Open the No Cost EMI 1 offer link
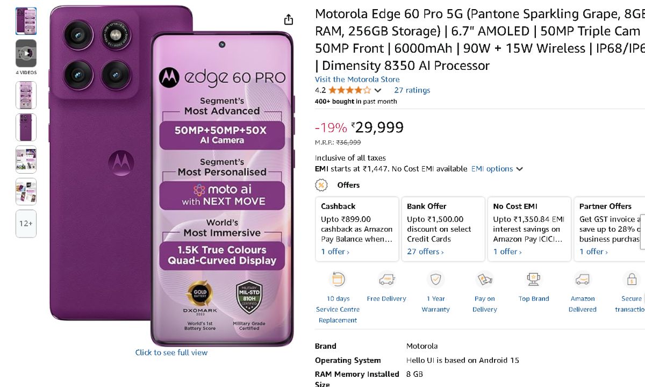645x387 pixels. tap(507, 252)
